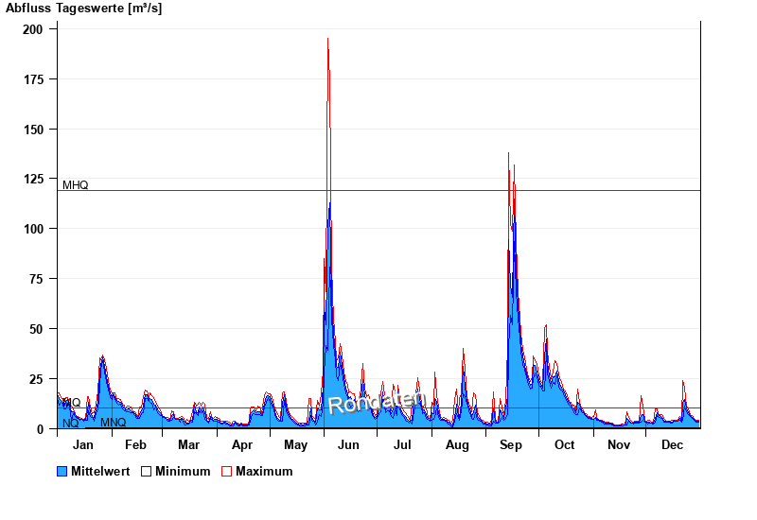Click the red-outlined Maximum legend box

226,471
